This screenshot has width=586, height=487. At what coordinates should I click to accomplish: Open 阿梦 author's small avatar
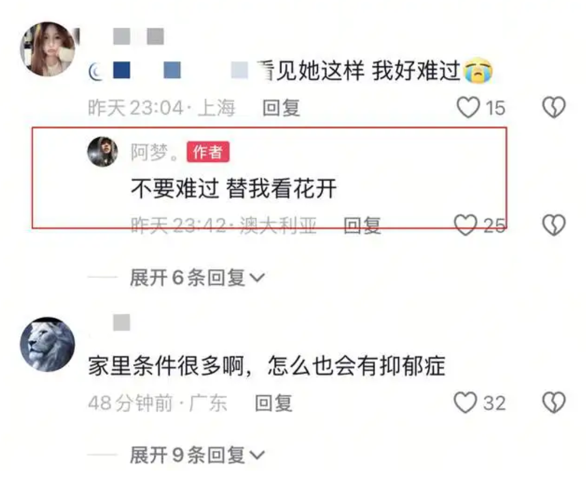[103, 152]
